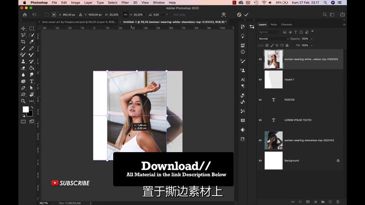Select the Path Selection arrow tool
Screen dimensions: 365x205
(31, 88)
